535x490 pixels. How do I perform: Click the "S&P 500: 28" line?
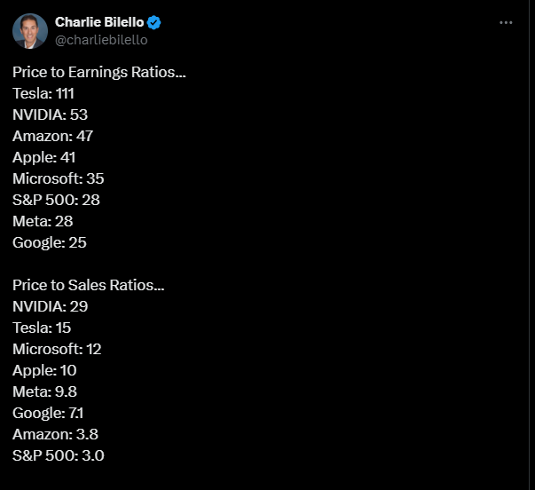pos(56,200)
